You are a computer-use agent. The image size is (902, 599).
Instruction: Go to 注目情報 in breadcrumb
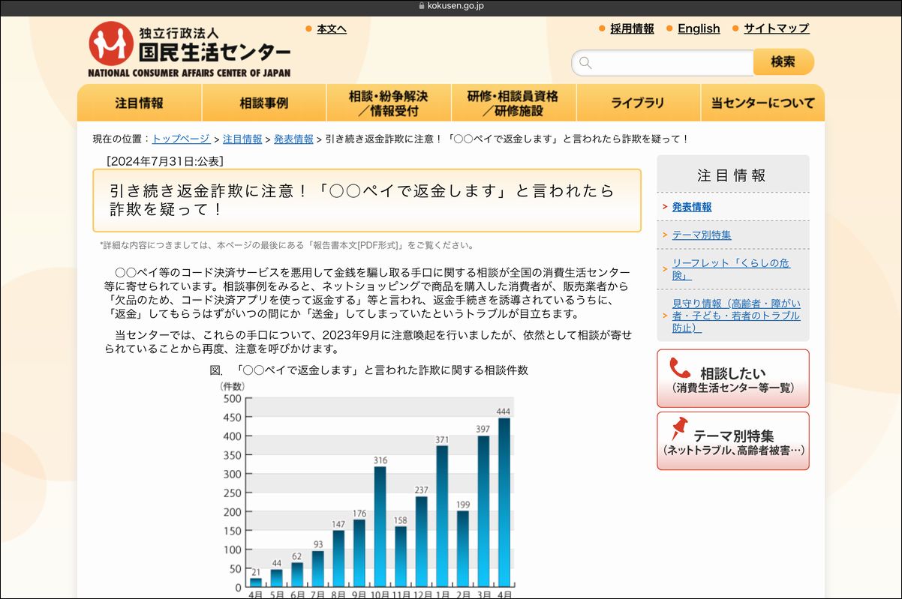[x=242, y=139]
